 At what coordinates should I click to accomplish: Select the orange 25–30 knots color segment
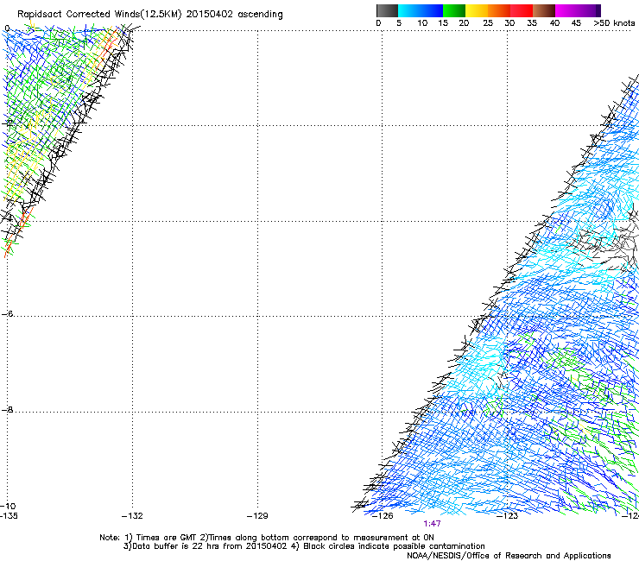[x=499, y=10]
